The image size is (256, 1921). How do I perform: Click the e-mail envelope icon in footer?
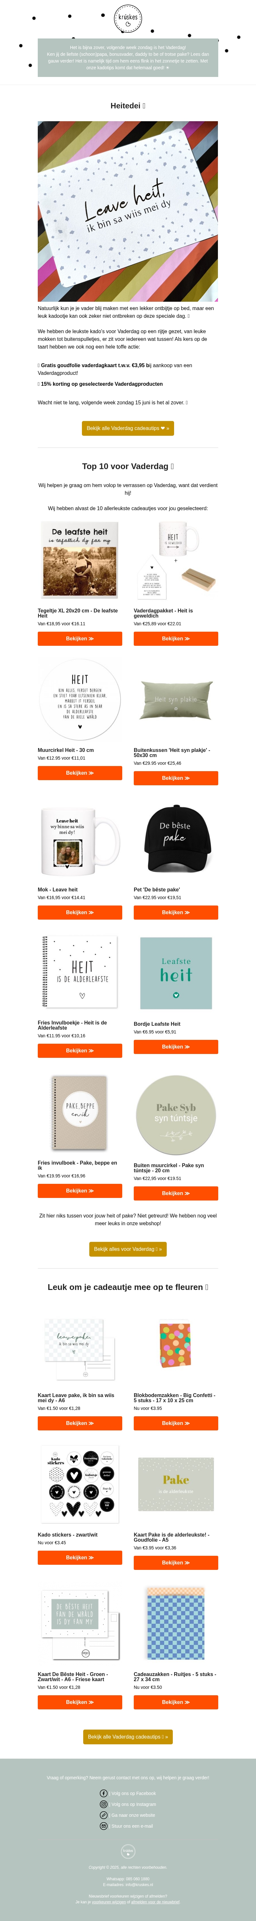(103, 1826)
